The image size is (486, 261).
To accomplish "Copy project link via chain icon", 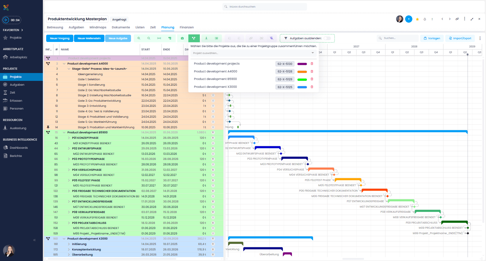I will tap(457, 19).
